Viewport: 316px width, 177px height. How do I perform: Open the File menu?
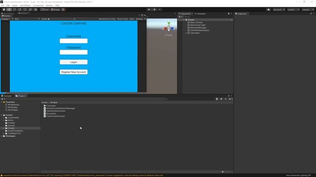coord(2,5)
